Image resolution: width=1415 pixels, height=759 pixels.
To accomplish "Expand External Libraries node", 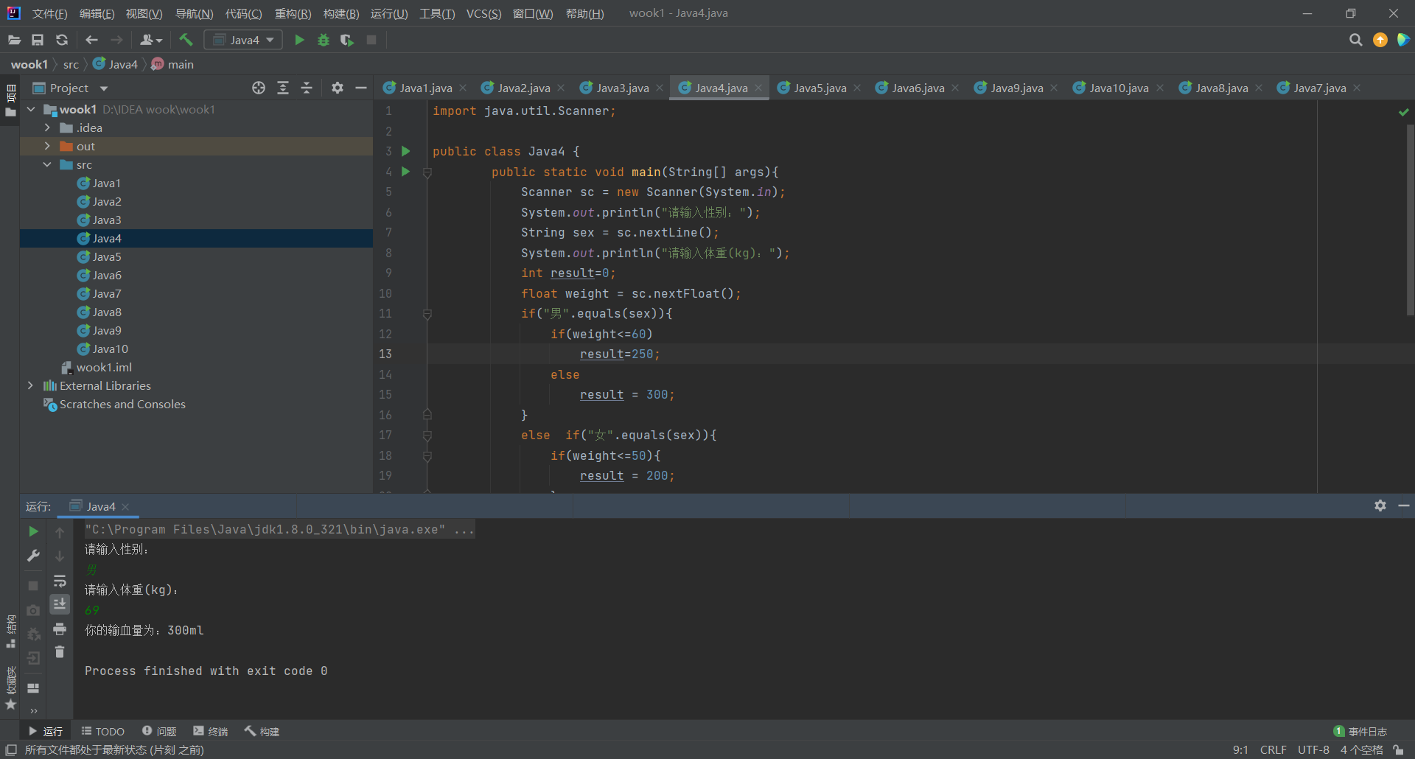I will (30, 385).
